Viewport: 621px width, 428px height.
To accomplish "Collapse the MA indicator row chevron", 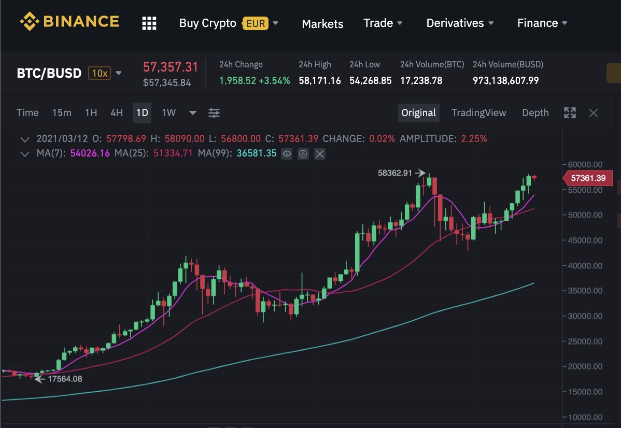I will (24, 153).
